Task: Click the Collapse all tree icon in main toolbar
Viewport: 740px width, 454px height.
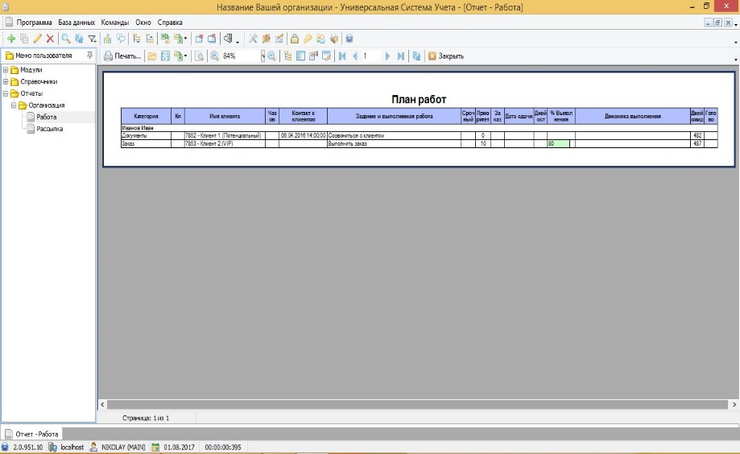Action: 150,39
